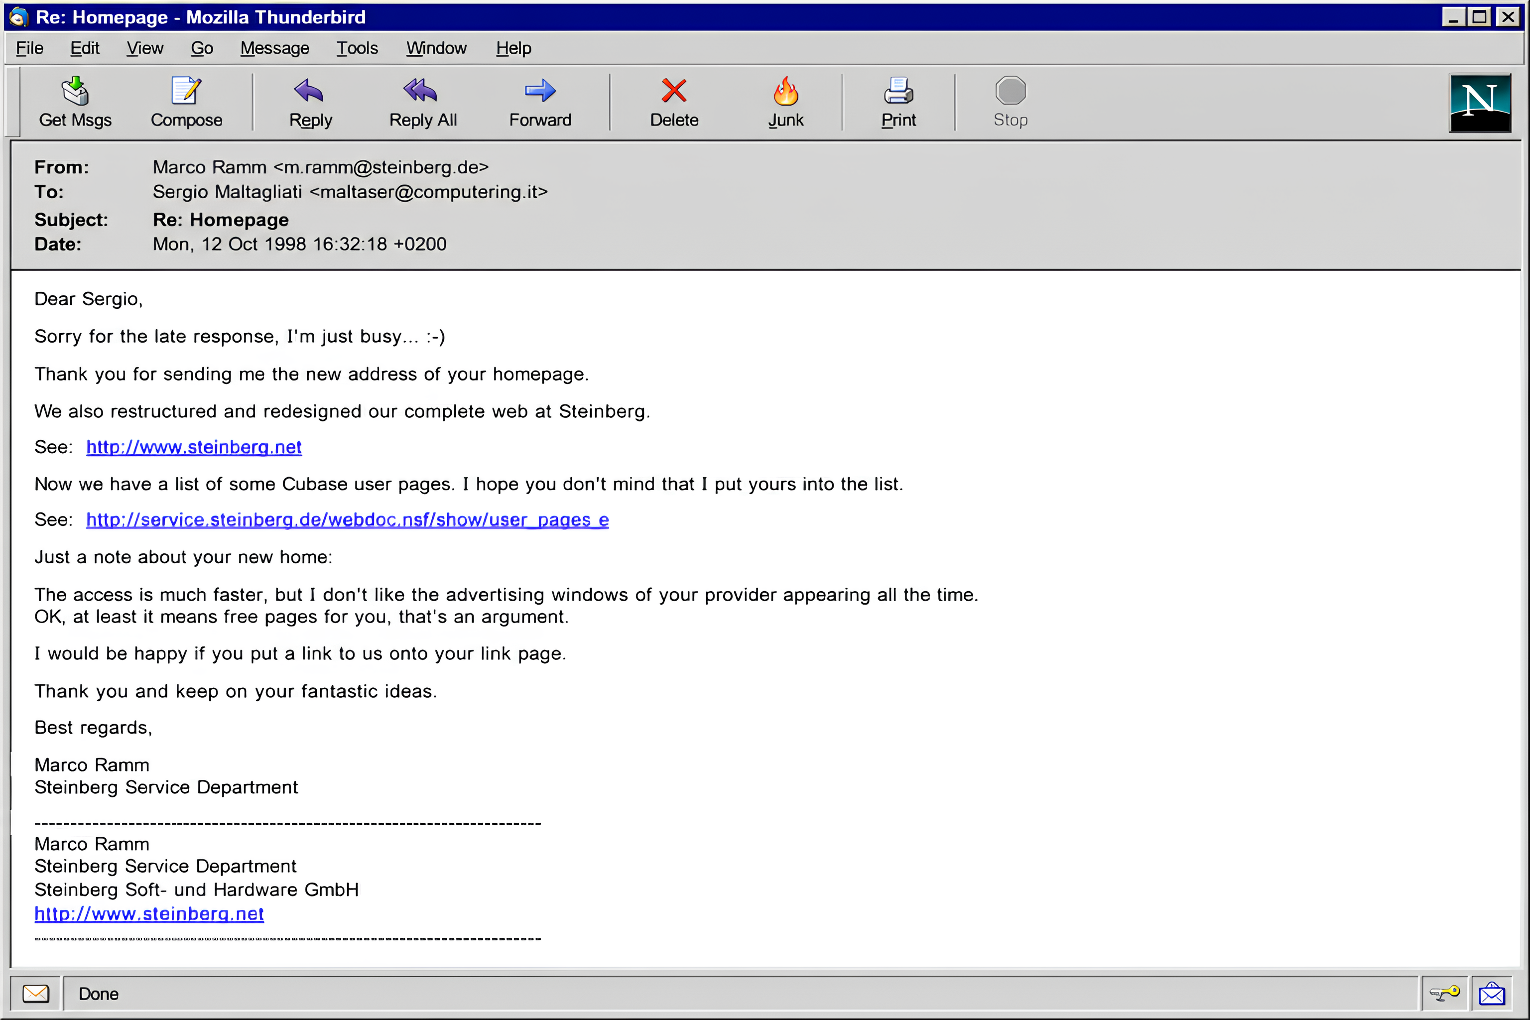Click recipient maltaser@computering.it

point(429,192)
